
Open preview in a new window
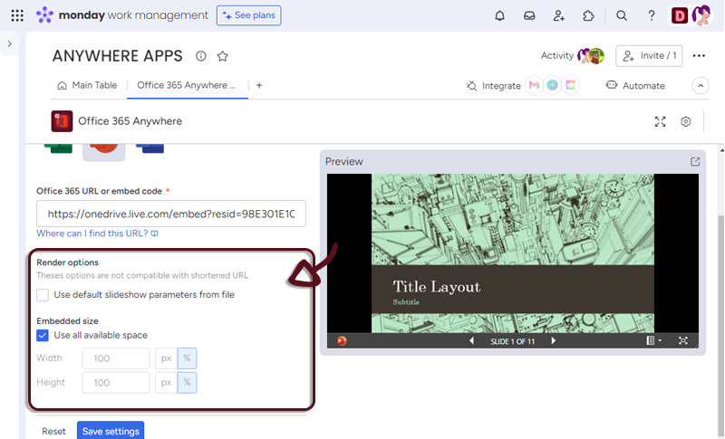[695, 162]
